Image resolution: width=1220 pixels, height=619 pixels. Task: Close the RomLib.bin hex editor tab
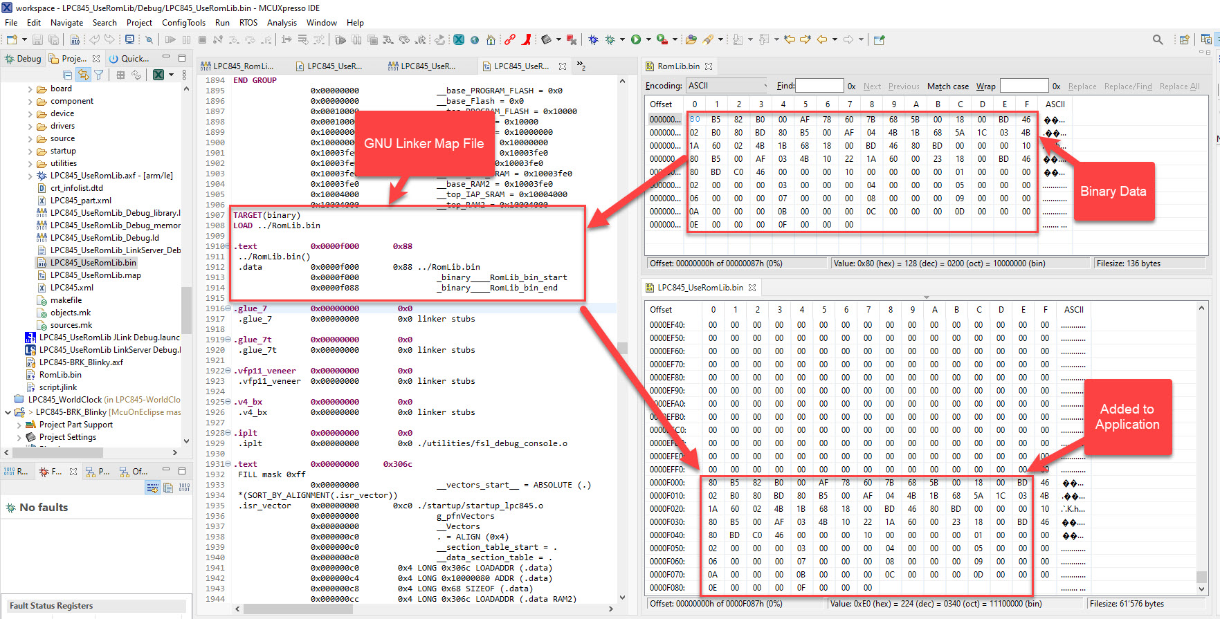coord(709,66)
